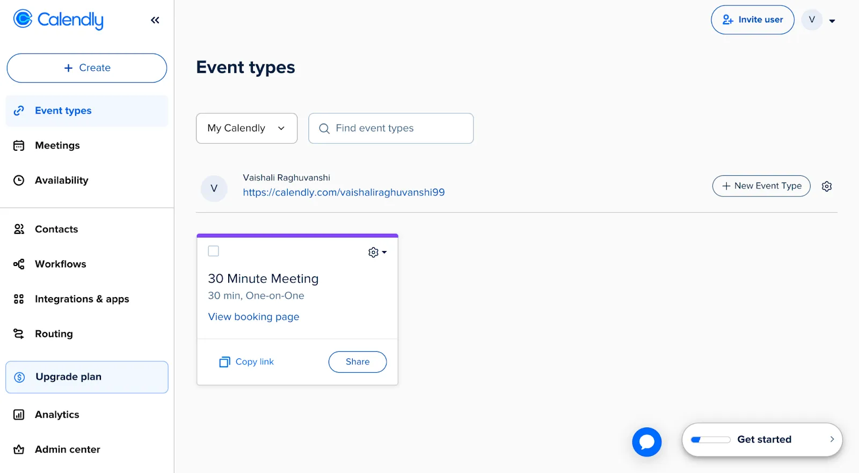Viewport: 859px width, 473px height.
Task: Click Get started progress bar
Action: [x=711, y=440]
